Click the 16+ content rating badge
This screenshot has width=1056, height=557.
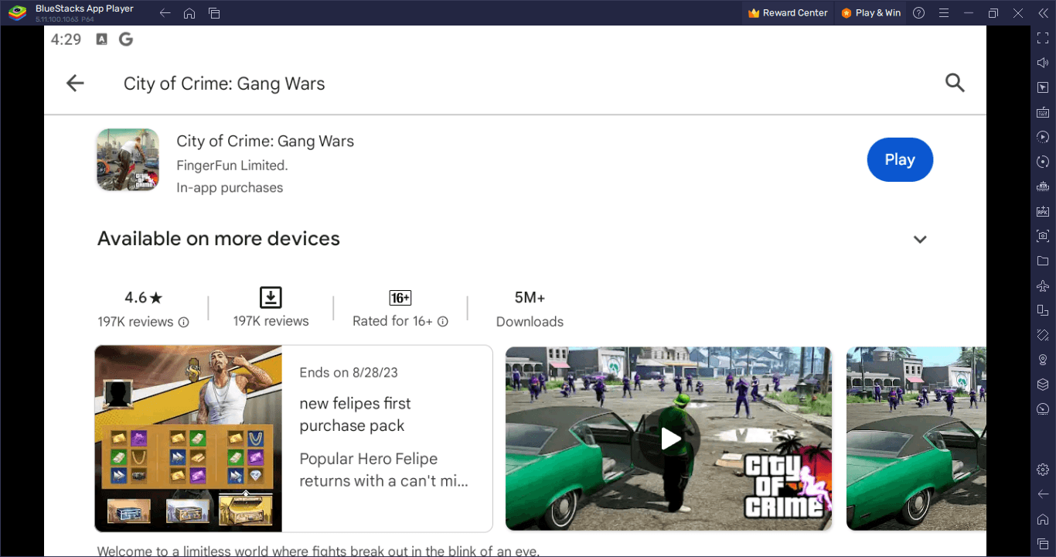click(x=400, y=298)
